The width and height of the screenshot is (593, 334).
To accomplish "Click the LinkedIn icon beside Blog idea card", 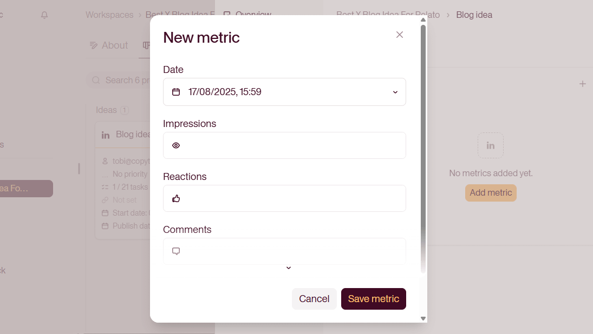I will [x=106, y=135].
